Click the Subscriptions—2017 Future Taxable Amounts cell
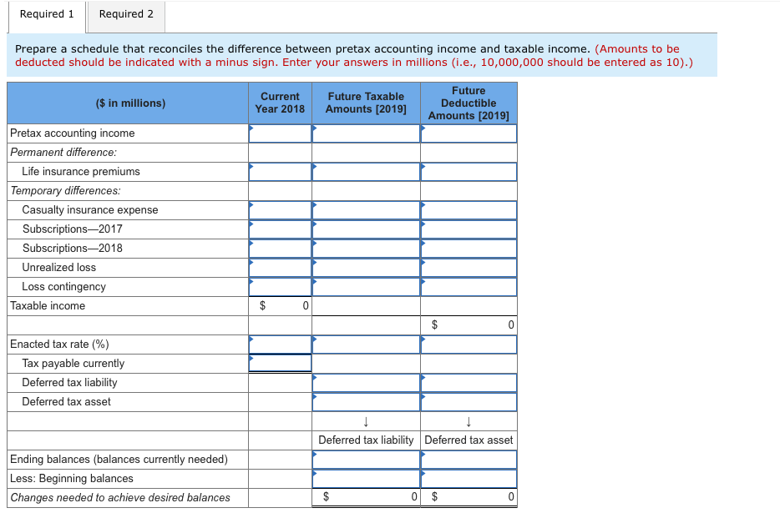The height and width of the screenshot is (513, 780). point(365,229)
